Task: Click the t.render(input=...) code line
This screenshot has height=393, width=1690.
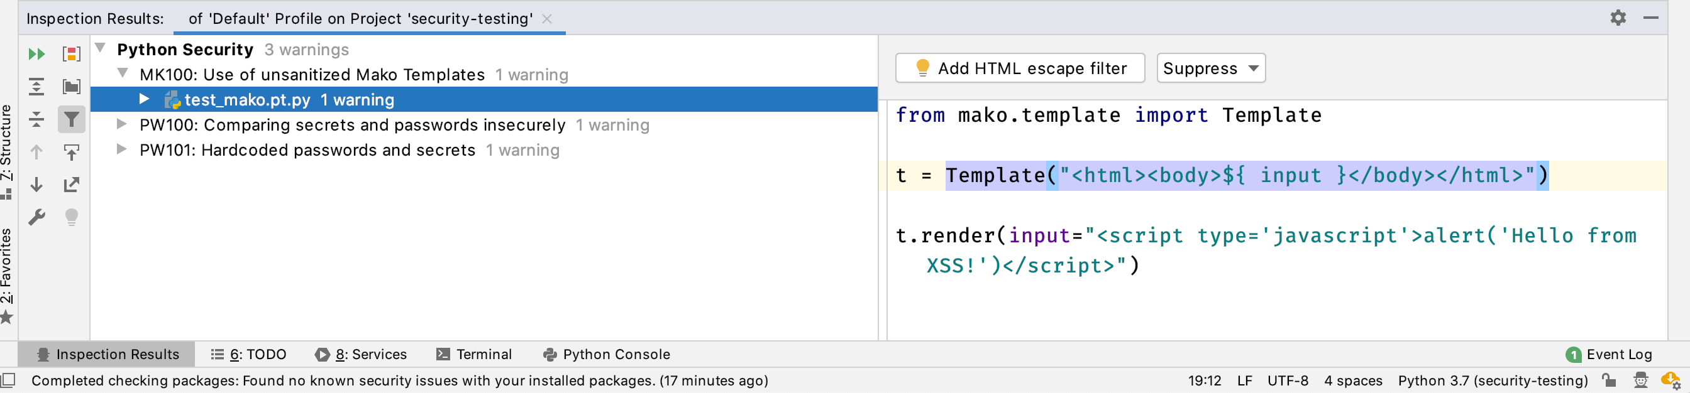Action: [x=1266, y=250]
